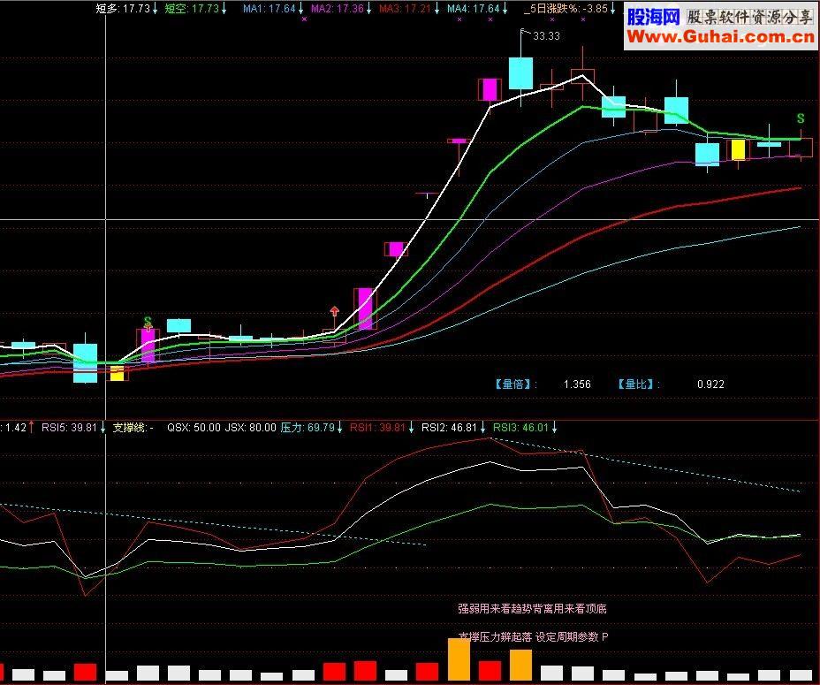Select the red MA3: 17.21 label

pyautogui.click(x=406, y=9)
